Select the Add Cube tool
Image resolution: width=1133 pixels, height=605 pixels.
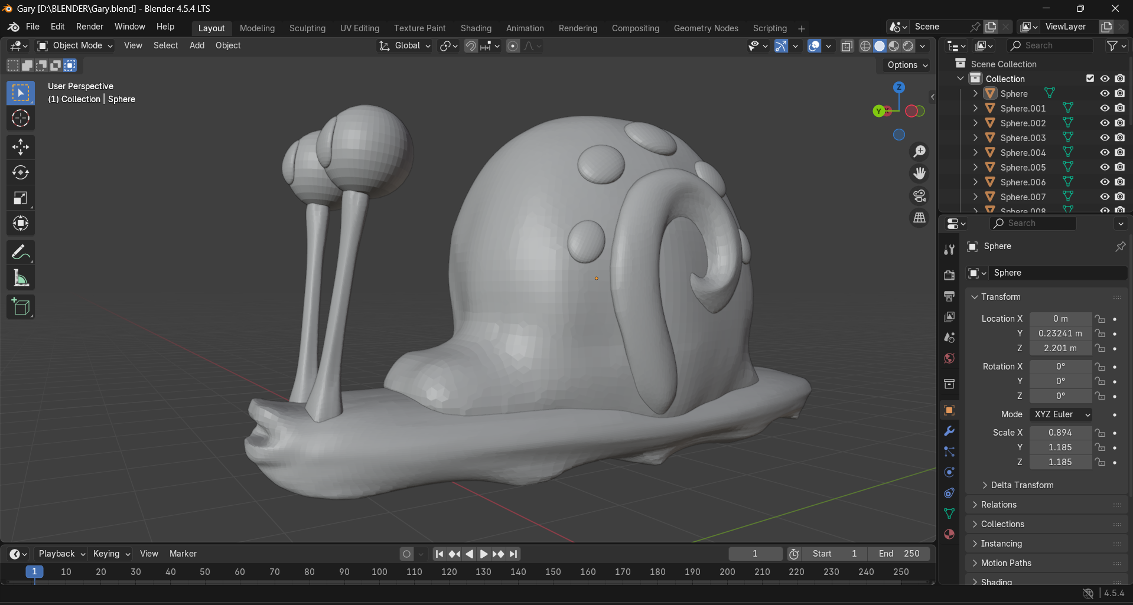pyautogui.click(x=21, y=307)
